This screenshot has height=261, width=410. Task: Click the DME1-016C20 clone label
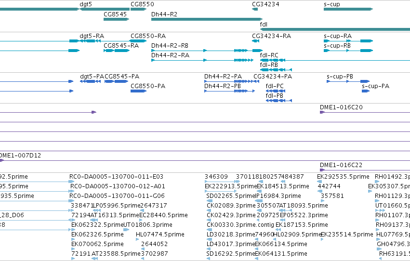tap(341, 107)
